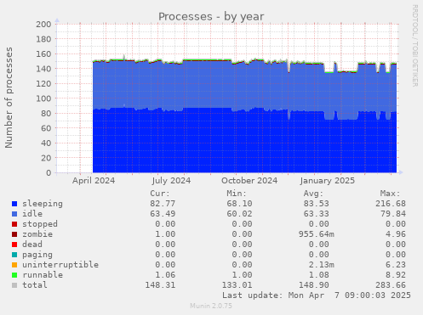Click the arrow at x-axis end
This screenshot has height=315, width=423.
[400, 172]
